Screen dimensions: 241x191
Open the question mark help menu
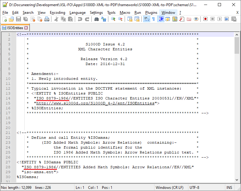click(180, 13)
